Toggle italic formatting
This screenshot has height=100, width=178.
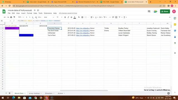point(68,17)
